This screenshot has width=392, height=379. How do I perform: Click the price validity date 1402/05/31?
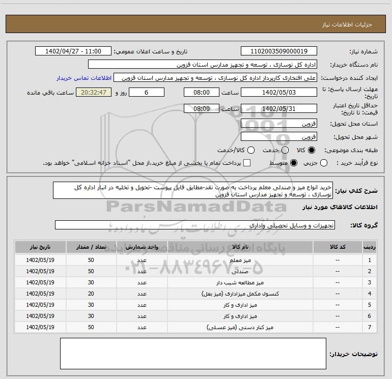(279, 108)
